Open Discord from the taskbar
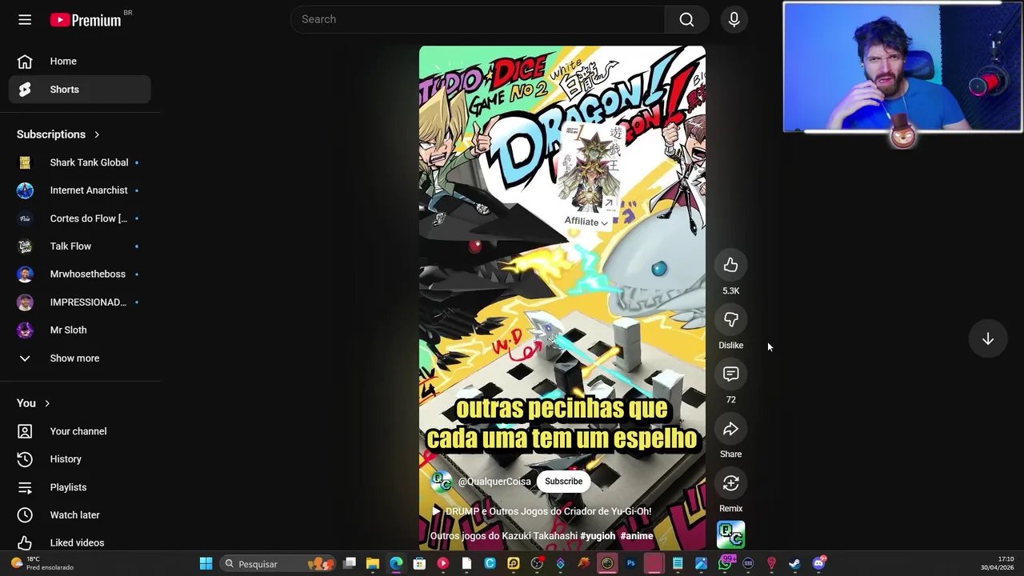 click(x=818, y=564)
